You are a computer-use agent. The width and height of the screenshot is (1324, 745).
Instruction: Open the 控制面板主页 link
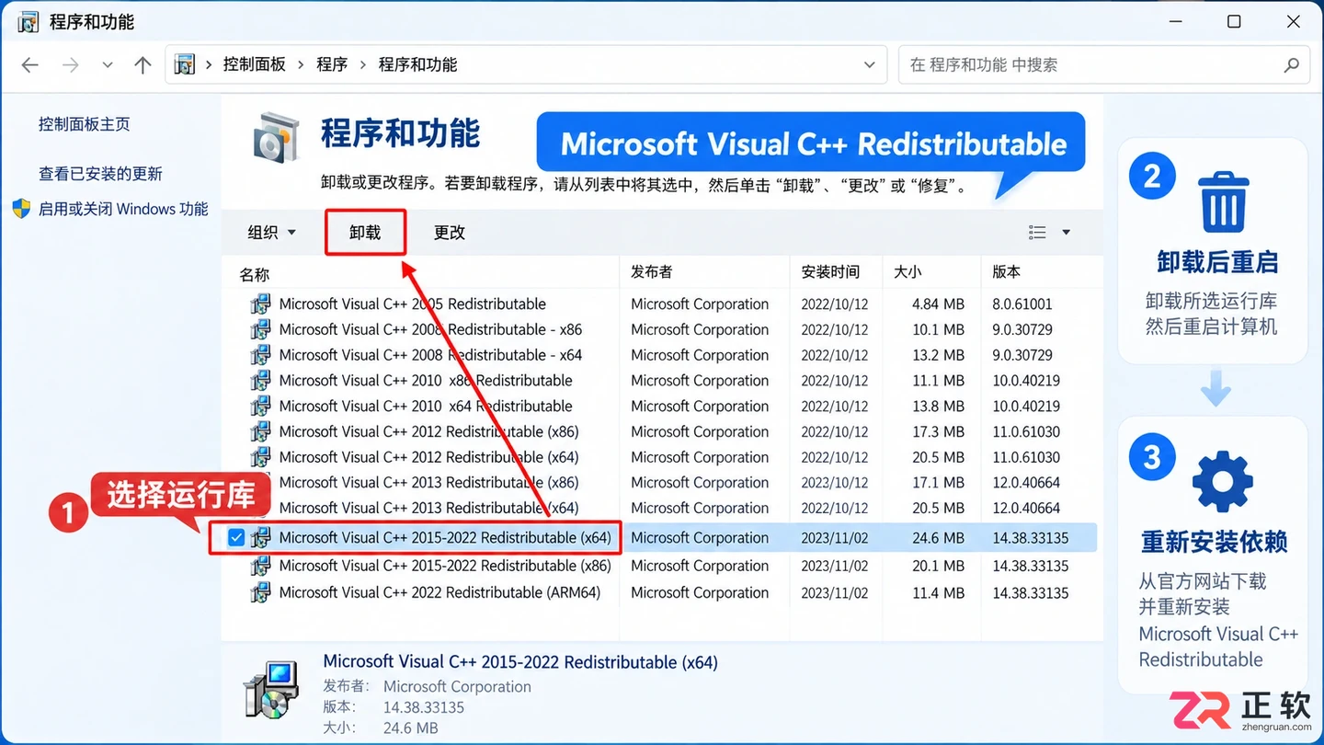point(85,124)
